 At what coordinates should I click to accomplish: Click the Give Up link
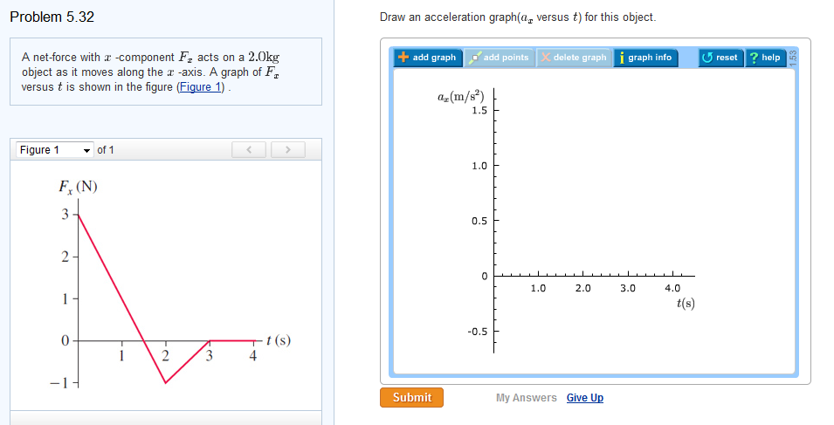tap(584, 398)
